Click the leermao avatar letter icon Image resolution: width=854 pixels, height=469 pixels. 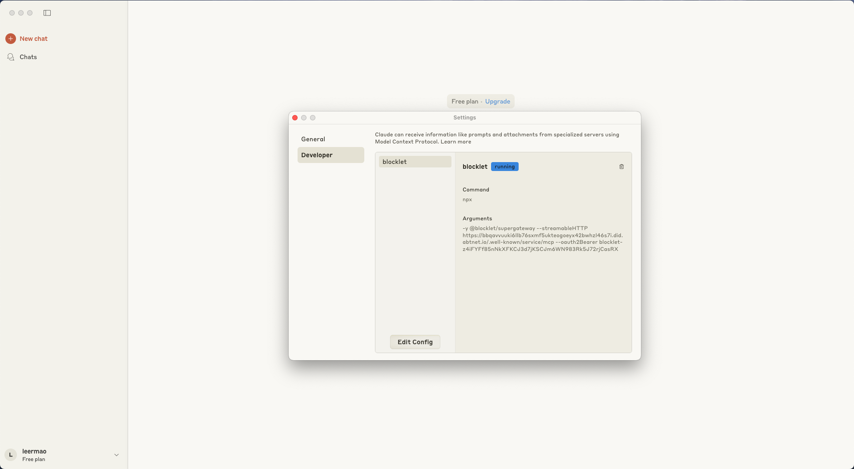pos(11,455)
